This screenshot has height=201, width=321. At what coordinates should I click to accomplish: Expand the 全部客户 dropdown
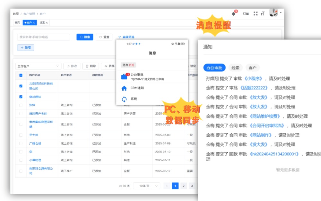pyautogui.click(x=38, y=66)
